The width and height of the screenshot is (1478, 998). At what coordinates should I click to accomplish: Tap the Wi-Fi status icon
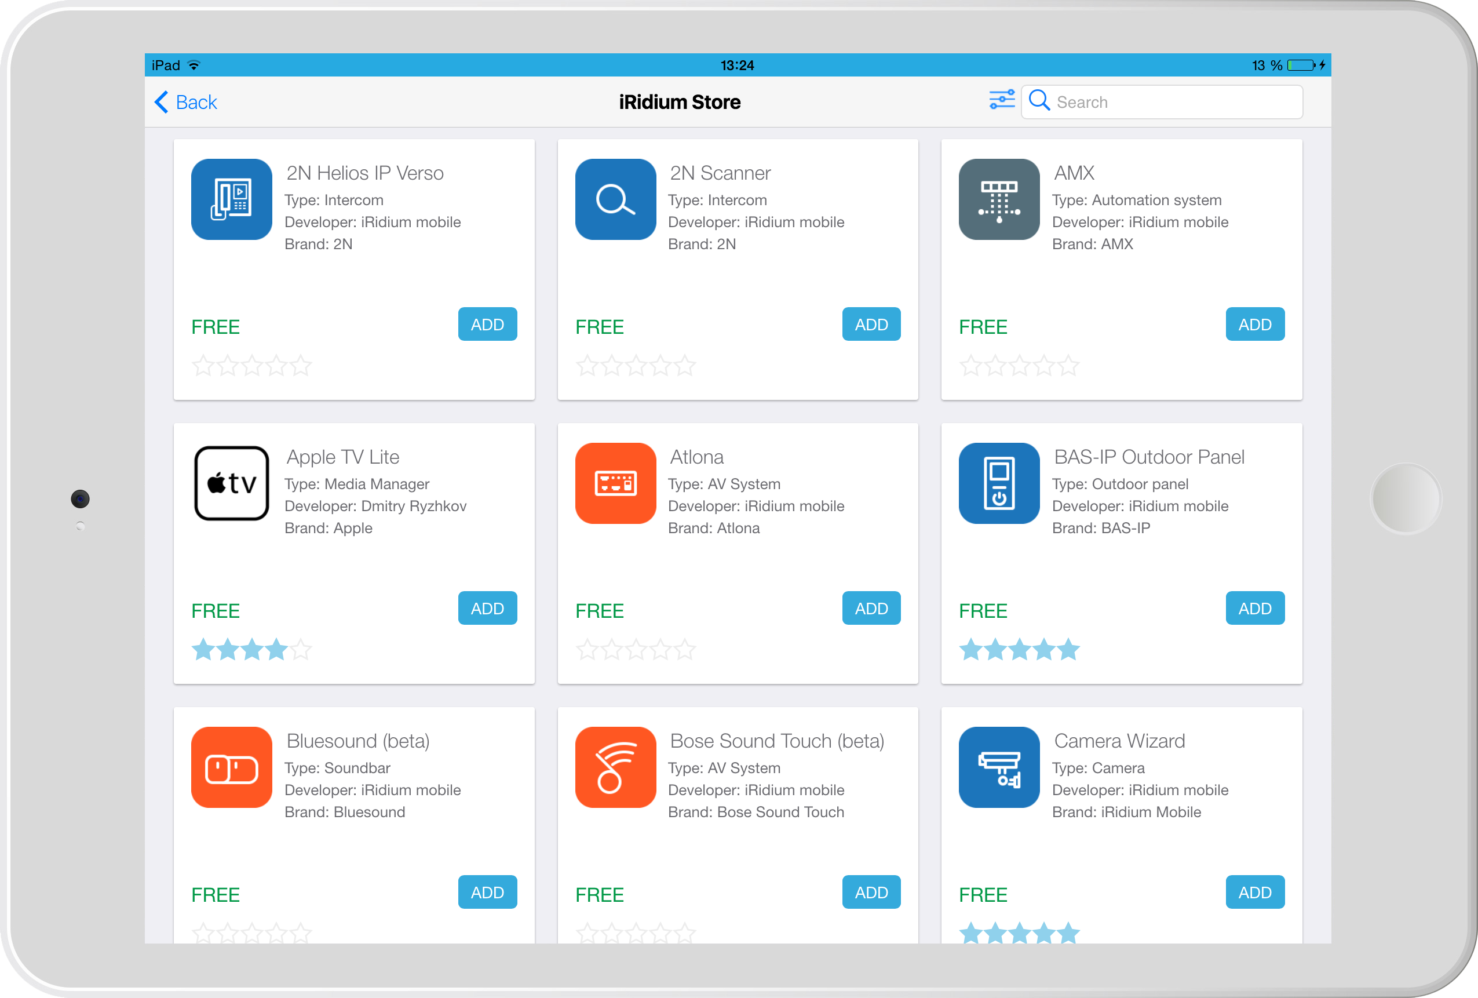coord(194,65)
